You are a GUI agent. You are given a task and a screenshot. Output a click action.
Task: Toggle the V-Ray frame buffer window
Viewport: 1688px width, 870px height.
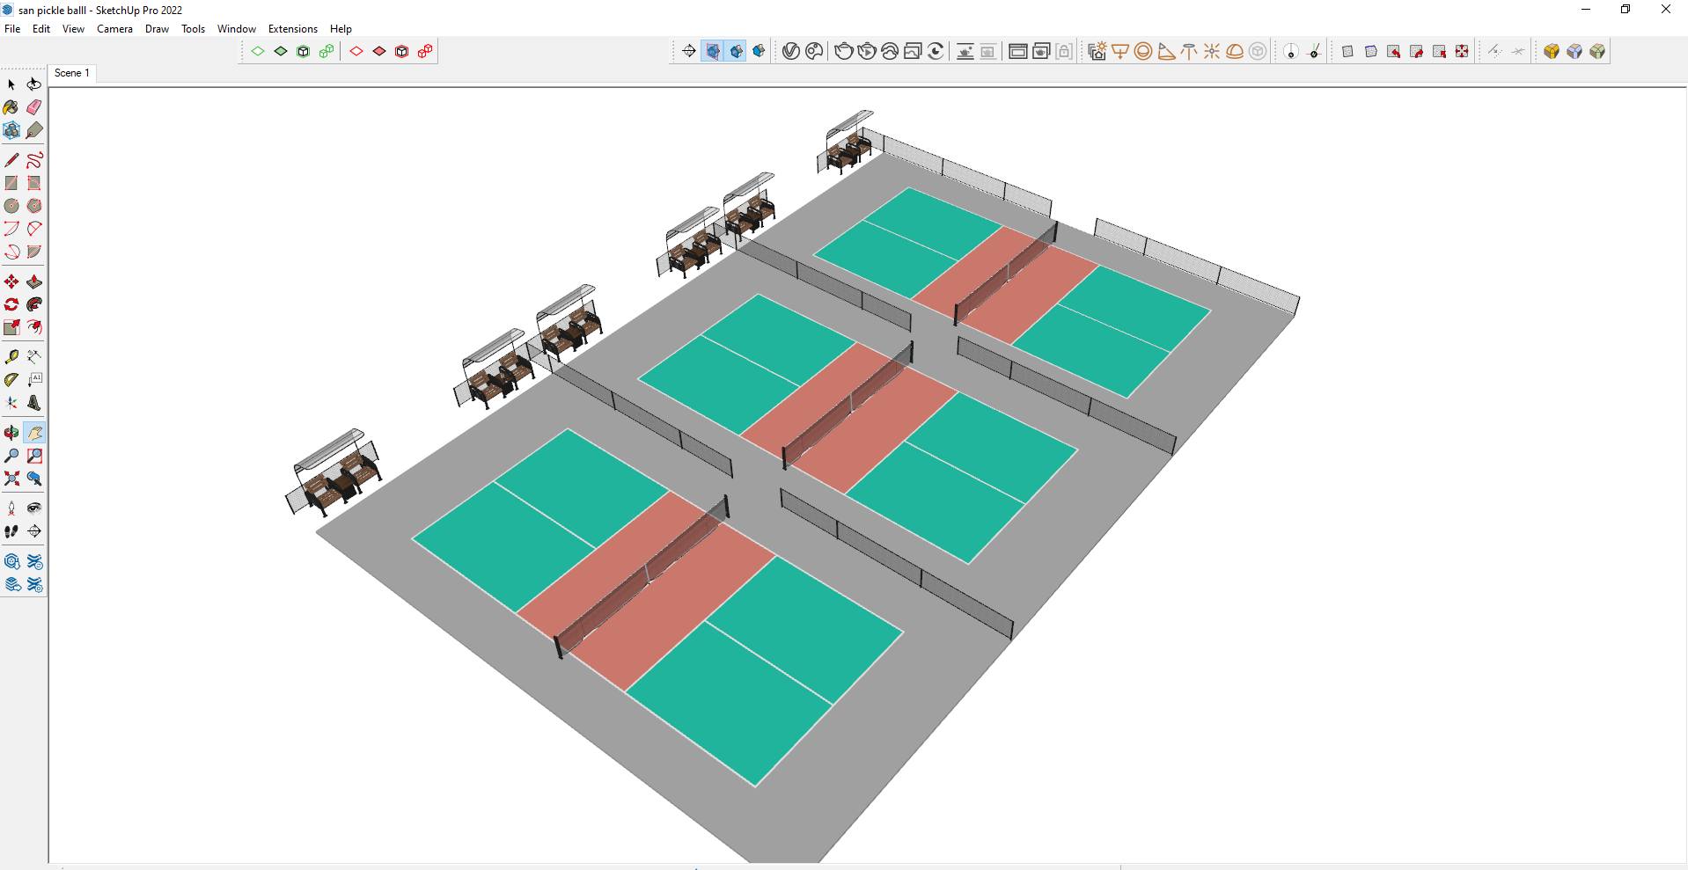1017,52
